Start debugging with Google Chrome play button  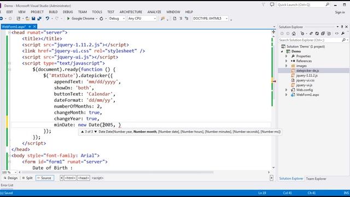pyautogui.click(x=68, y=19)
